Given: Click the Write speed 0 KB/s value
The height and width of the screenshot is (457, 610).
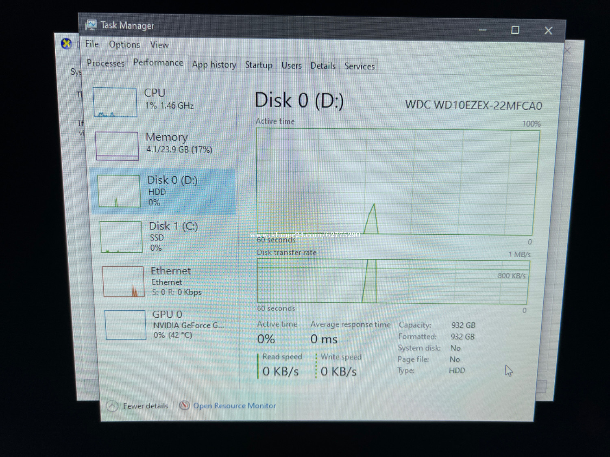Looking at the screenshot, I should tap(339, 371).
